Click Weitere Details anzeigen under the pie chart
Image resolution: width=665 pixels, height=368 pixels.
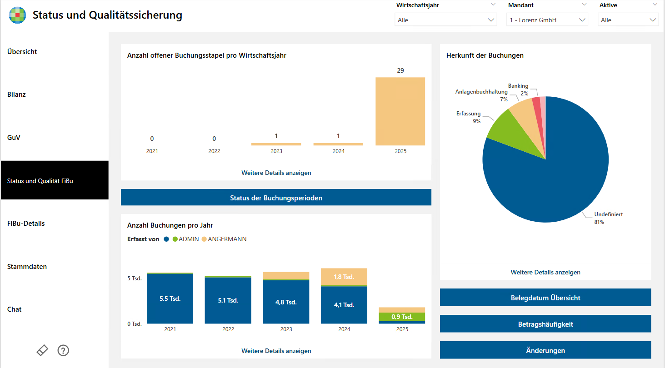click(545, 272)
